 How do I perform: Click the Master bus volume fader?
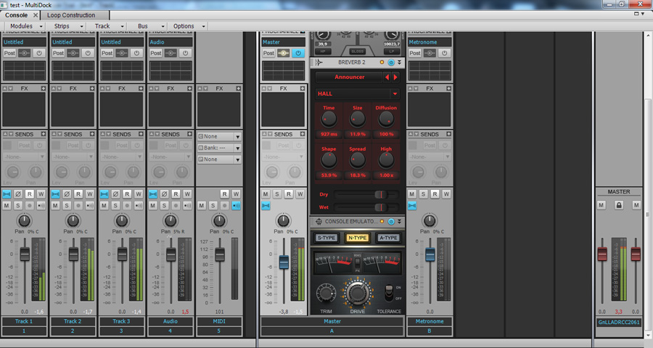[x=284, y=262]
